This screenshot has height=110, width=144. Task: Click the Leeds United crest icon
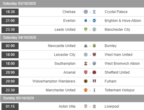click(86, 30)
